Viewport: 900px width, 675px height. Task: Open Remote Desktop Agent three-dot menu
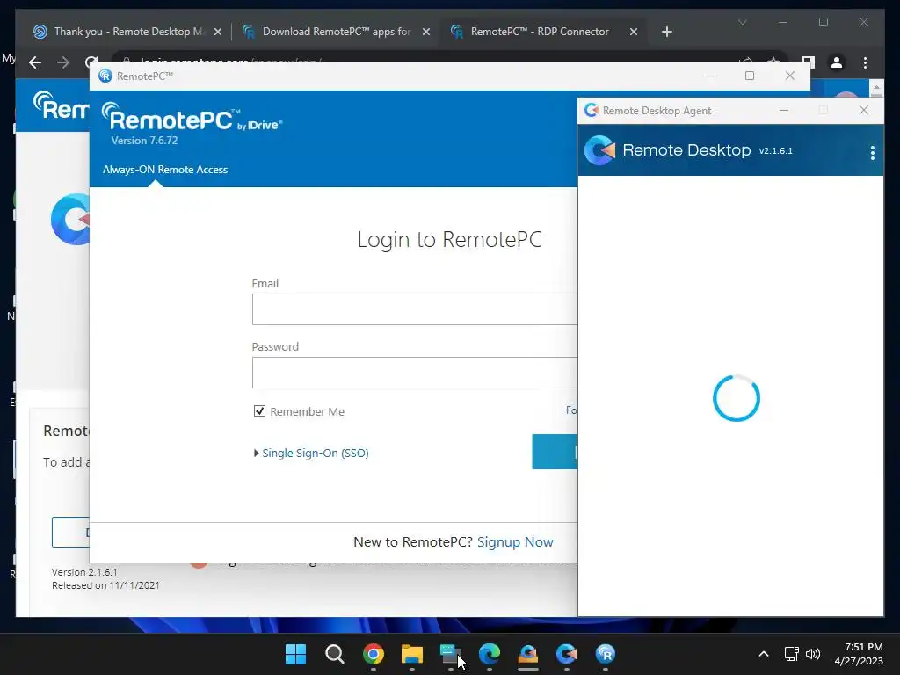click(x=873, y=152)
